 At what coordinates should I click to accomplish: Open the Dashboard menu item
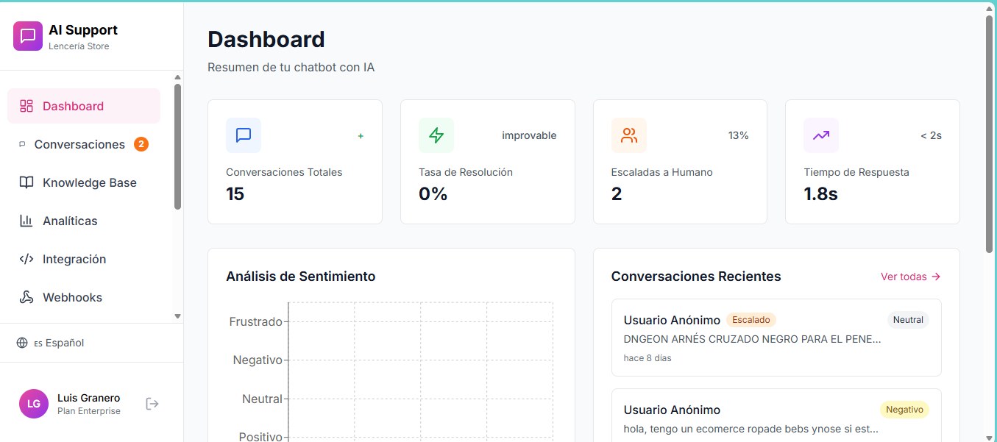(84, 106)
